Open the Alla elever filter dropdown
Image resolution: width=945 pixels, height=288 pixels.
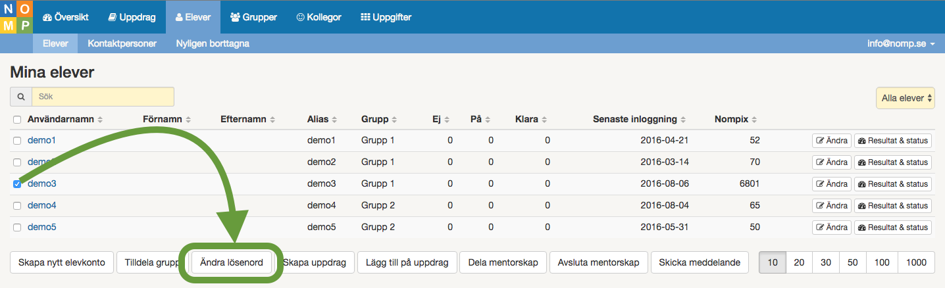(907, 98)
